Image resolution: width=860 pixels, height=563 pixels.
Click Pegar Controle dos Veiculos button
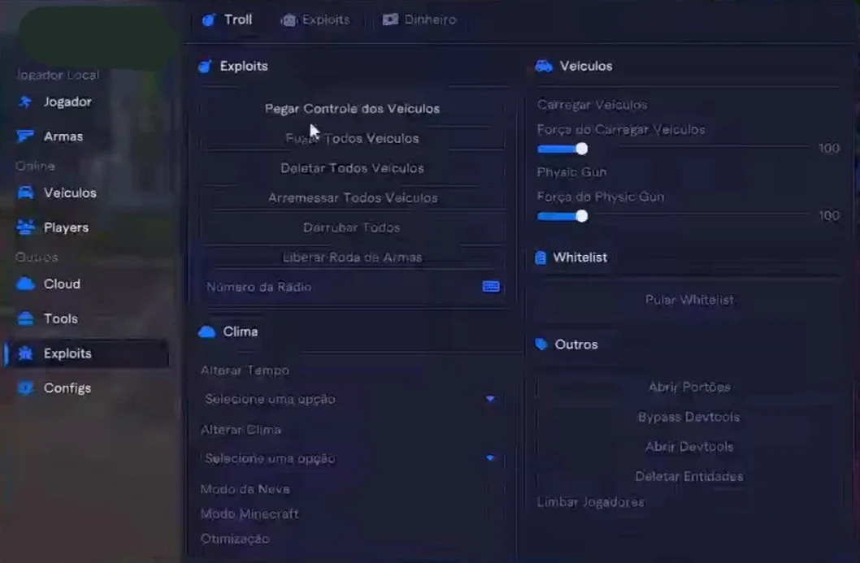[352, 109]
